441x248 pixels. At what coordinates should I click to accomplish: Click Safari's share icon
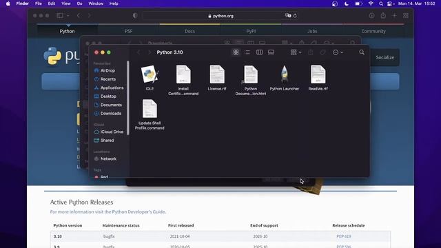coord(383,15)
